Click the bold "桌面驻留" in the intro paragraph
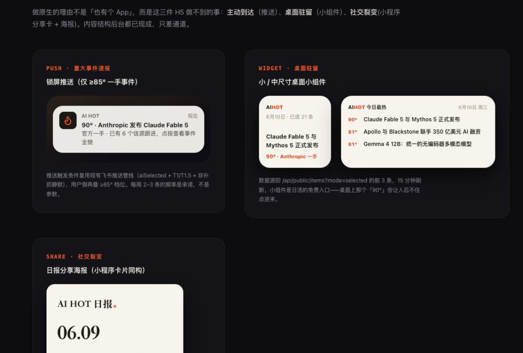The image size is (523, 353). (298, 12)
